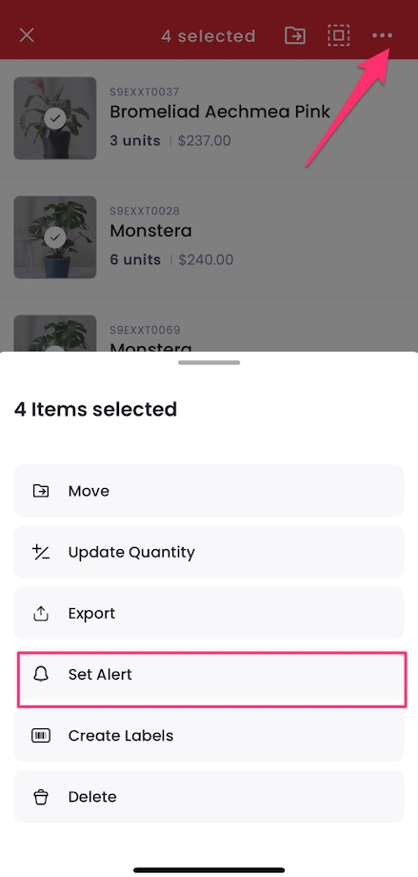
Task: Tap the bell icon beside Set Alert
Action: [x=41, y=674]
